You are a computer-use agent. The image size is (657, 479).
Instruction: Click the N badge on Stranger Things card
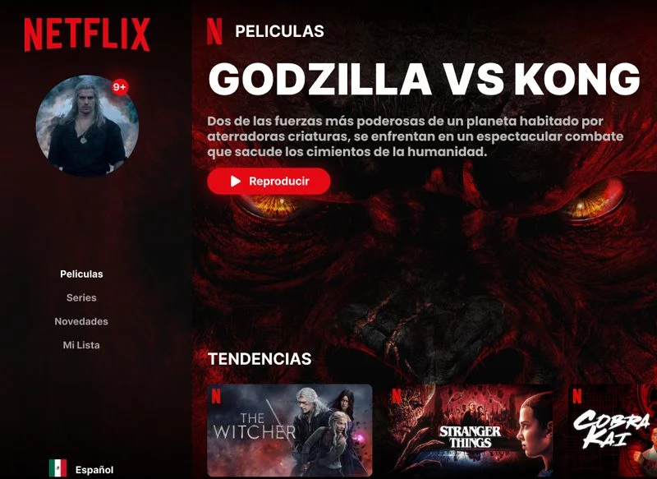pos(397,397)
